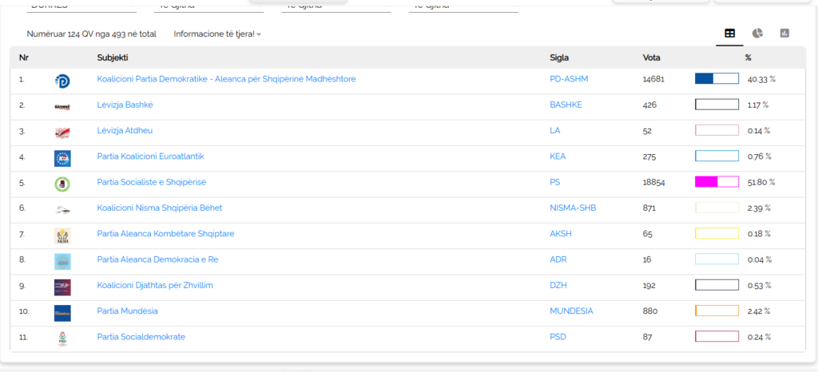Open the Partia Socialiste e Shqipërisë link
Screen dimensions: 818x372
[x=151, y=183]
